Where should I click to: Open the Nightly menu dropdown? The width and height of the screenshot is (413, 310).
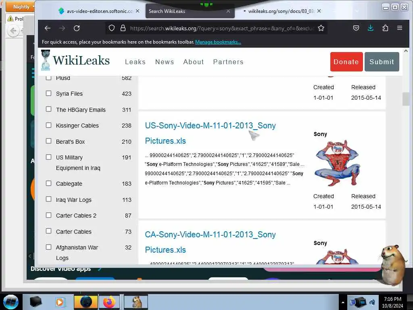click(20, 6)
